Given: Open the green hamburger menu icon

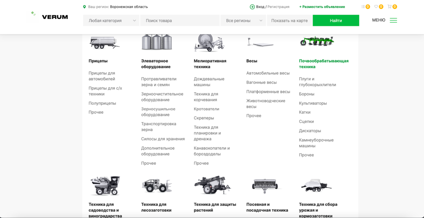Looking at the screenshot, I should pos(393,20).
